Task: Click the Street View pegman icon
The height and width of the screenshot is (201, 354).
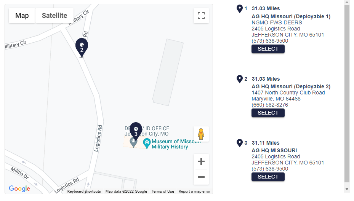Action: point(201,134)
